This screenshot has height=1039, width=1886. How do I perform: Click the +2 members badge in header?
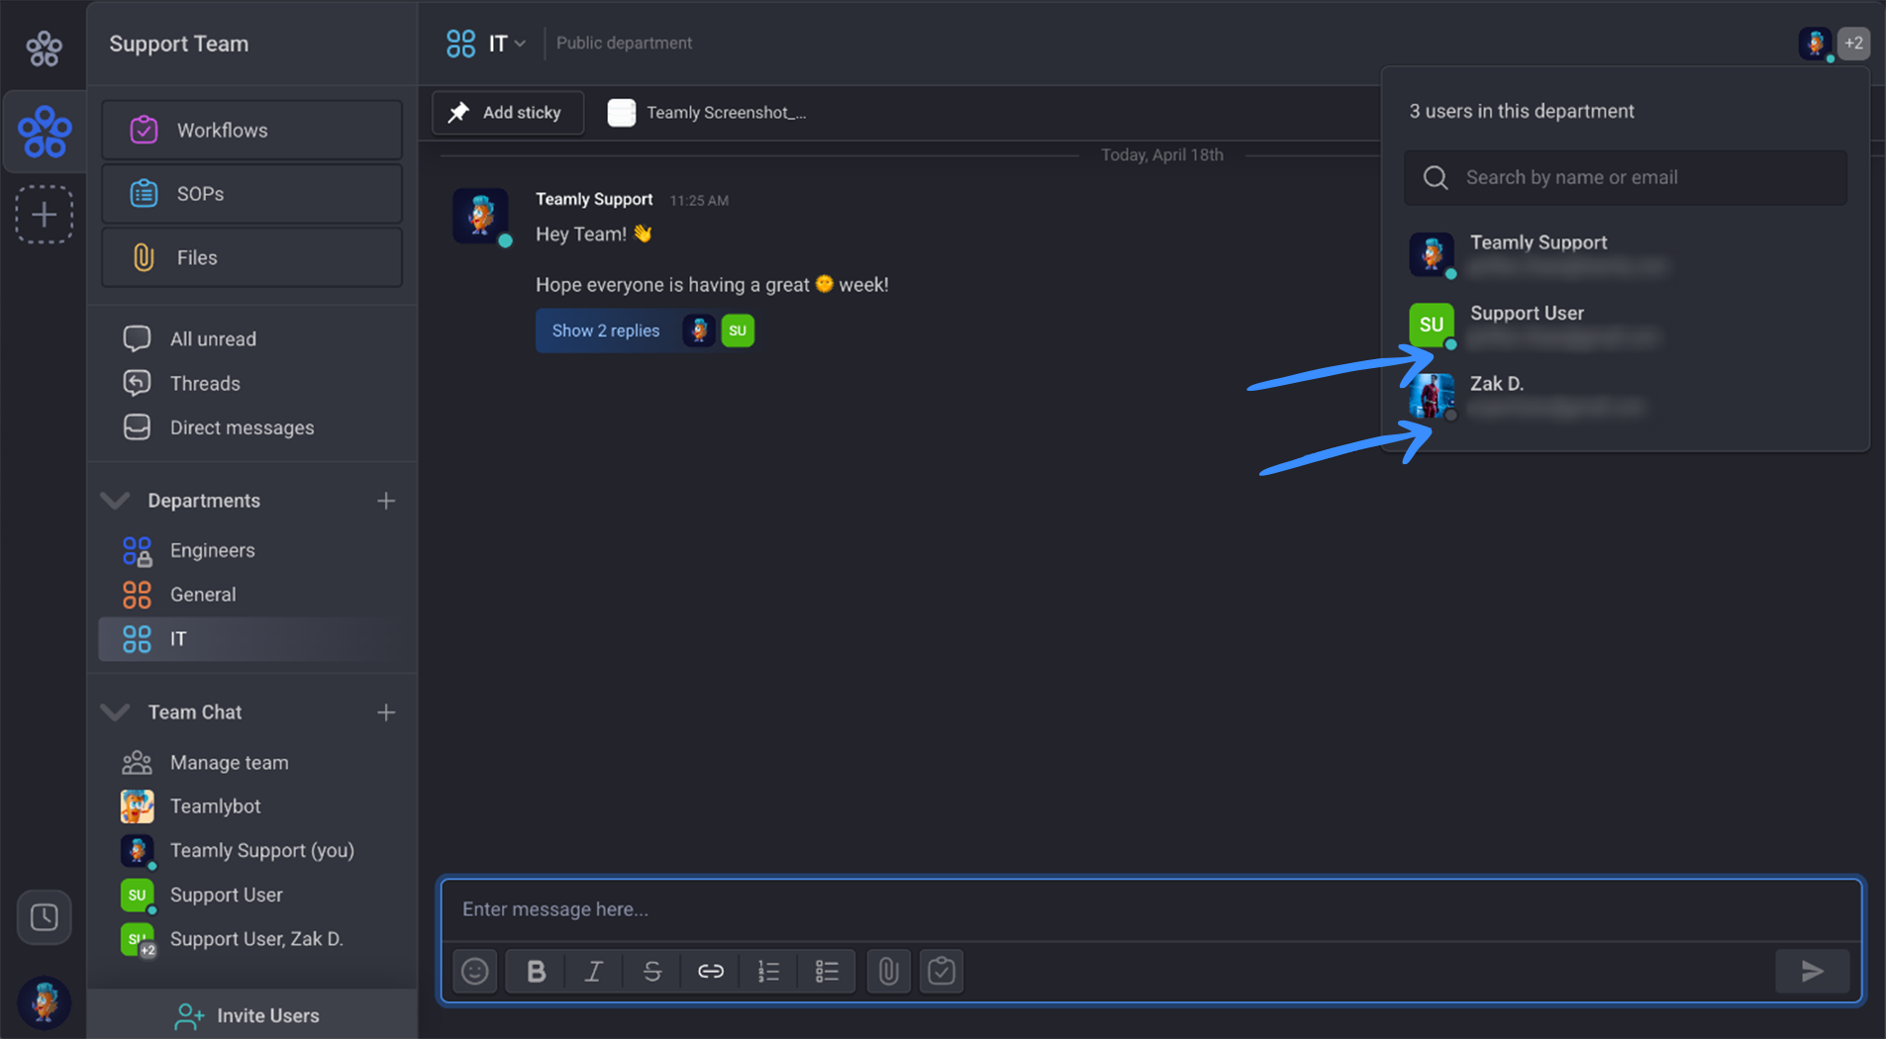coord(1854,44)
